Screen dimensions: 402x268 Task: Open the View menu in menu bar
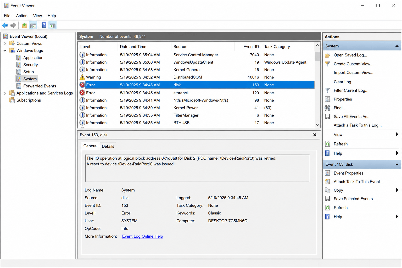(37, 16)
